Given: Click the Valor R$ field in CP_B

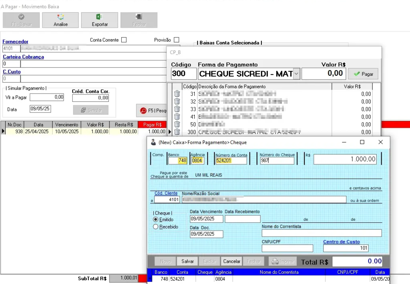Looking at the screenshot, I should [x=324, y=74].
